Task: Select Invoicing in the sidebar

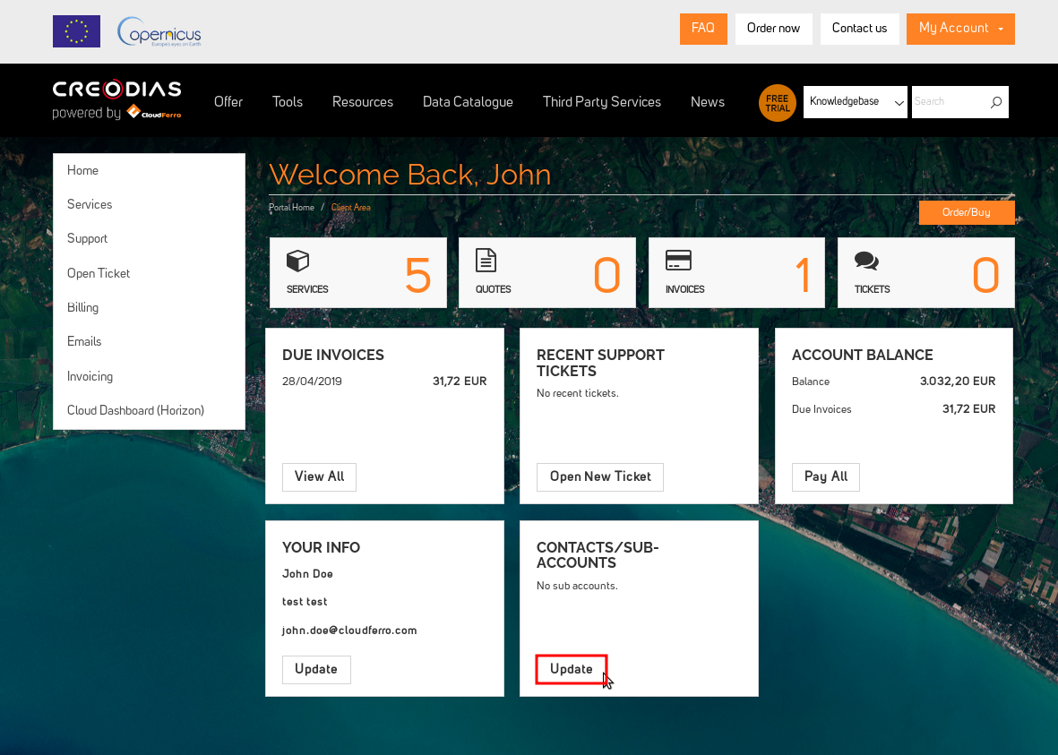Action: (90, 376)
